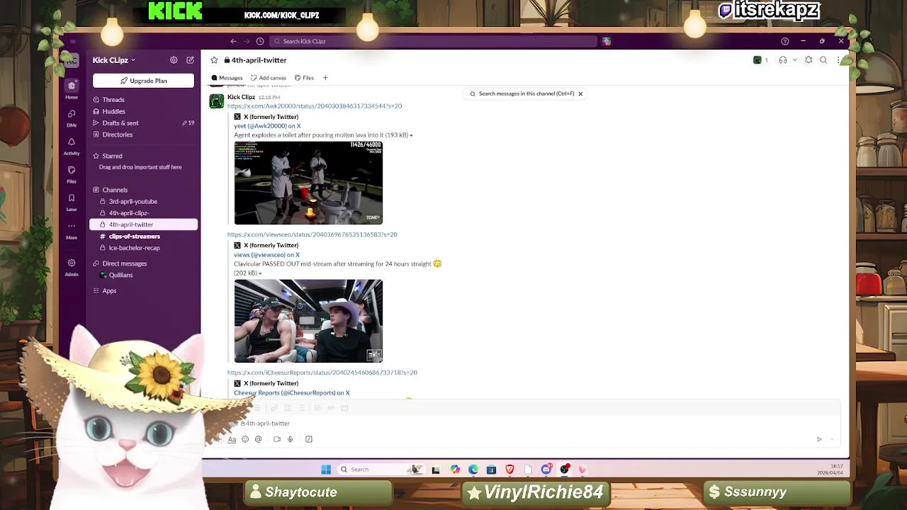Navigate back with the history arrow
This screenshot has height=510, width=907.
(233, 41)
